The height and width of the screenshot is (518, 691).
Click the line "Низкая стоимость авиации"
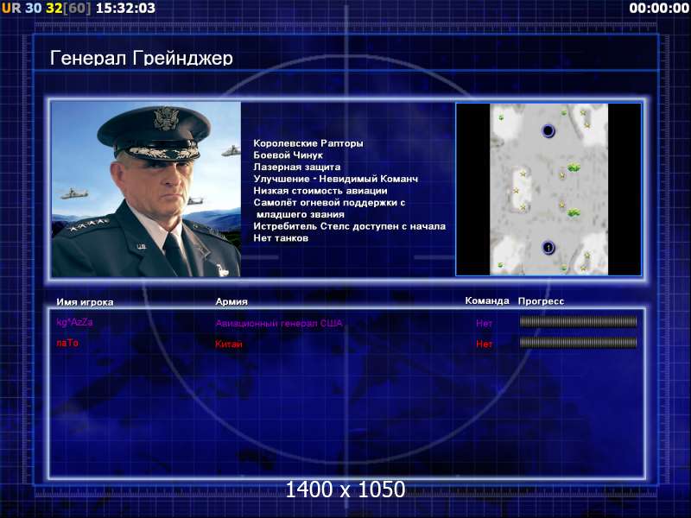320,191
